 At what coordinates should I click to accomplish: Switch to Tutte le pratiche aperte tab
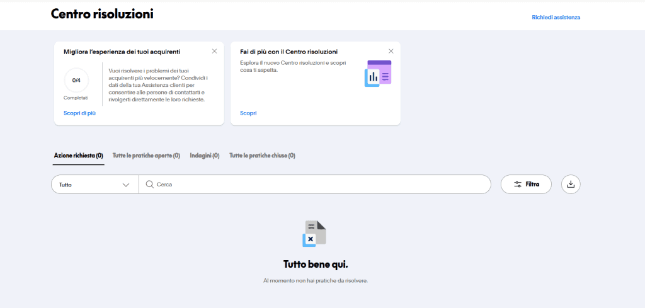point(146,156)
